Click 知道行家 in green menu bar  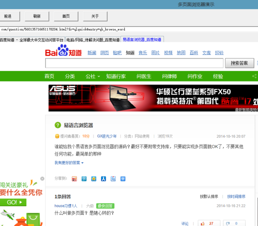pos(116,76)
